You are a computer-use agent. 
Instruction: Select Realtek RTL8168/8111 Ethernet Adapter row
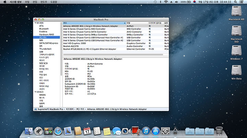pos(116,49)
